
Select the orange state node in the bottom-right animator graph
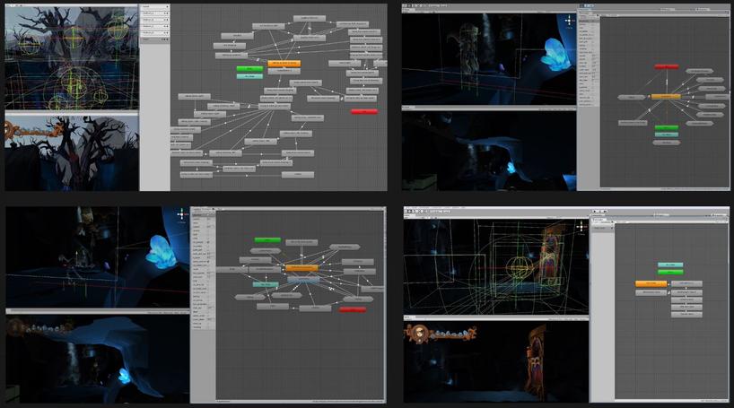tap(651, 283)
